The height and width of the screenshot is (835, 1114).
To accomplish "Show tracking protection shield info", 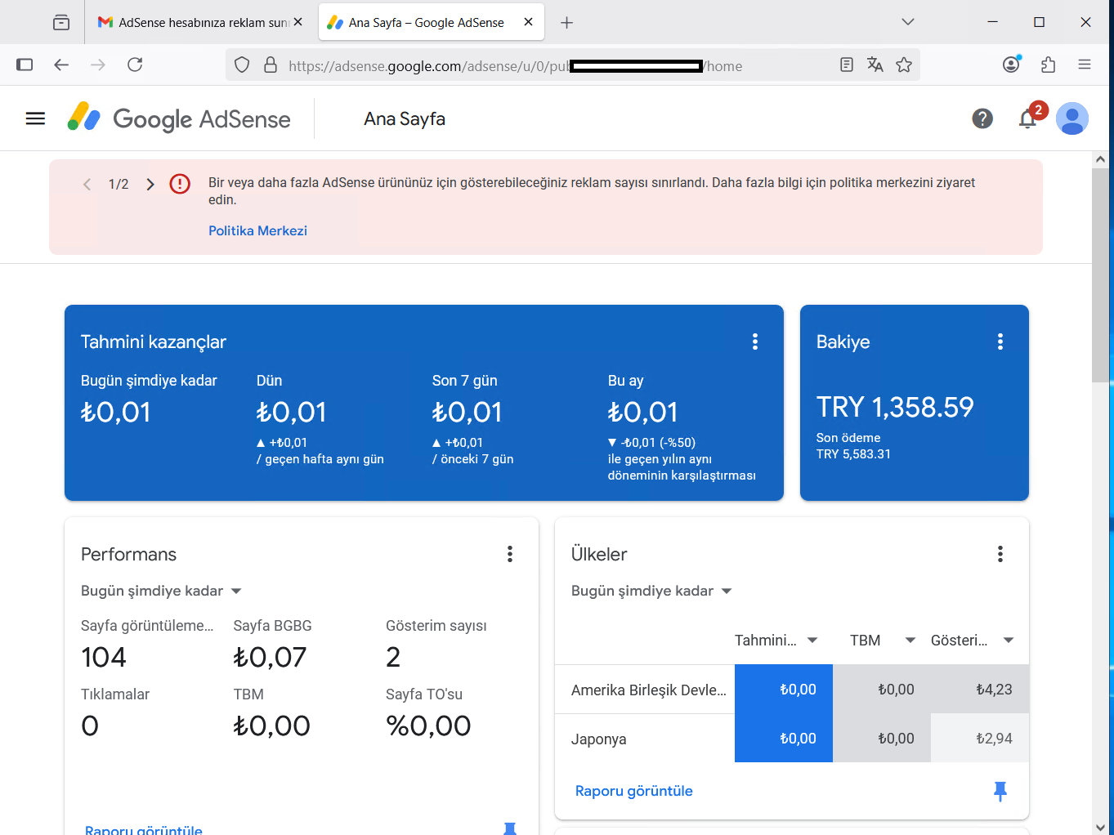I will [x=242, y=65].
